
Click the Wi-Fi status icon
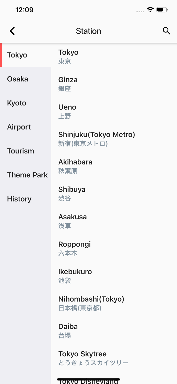click(x=150, y=9)
